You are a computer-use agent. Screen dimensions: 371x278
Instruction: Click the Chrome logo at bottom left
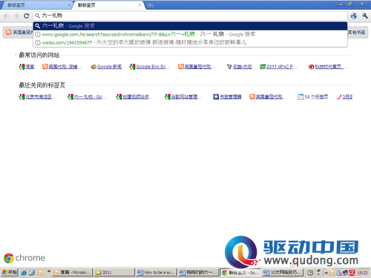tap(9, 258)
